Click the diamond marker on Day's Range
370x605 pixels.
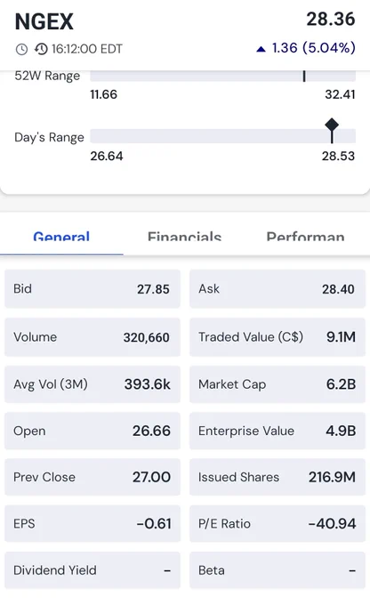[332, 125]
